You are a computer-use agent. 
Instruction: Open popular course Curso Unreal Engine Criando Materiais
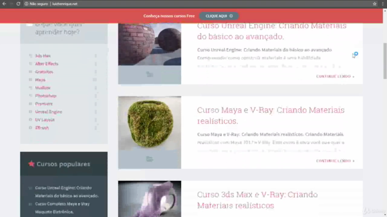pos(67,192)
